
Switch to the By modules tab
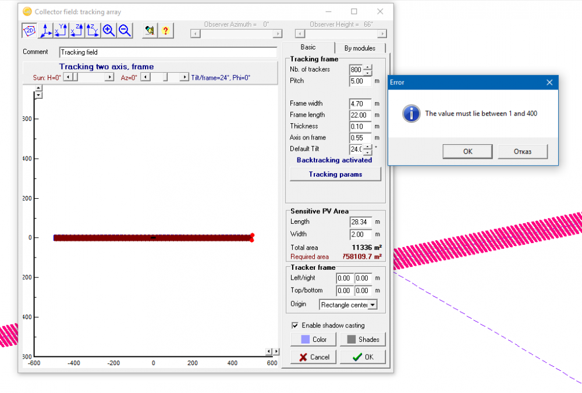(x=360, y=48)
